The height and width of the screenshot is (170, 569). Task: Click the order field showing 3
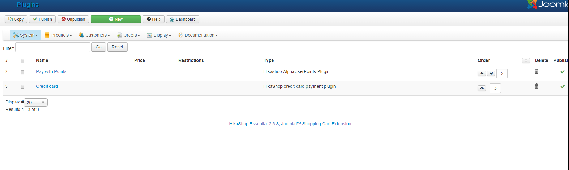(x=495, y=88)
